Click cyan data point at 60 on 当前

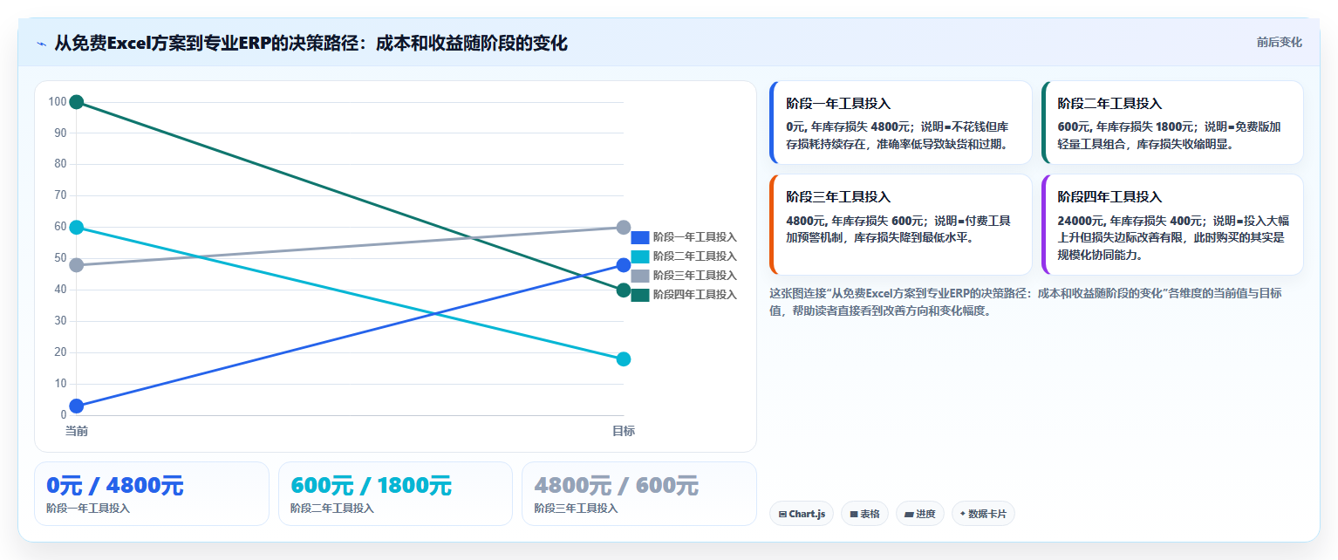pos(77,228)
